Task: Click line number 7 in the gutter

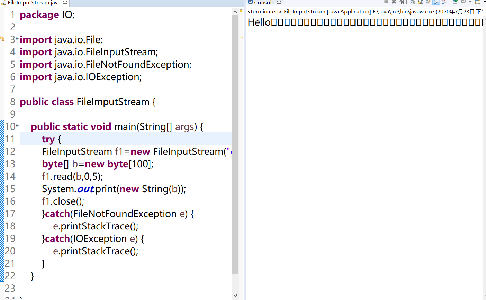Action: coord(13,90)
